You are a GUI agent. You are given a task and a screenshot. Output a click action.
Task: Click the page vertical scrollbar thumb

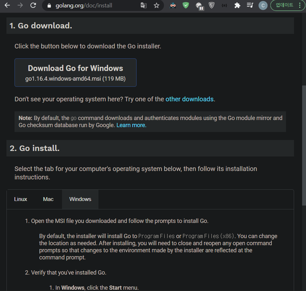[x=304, y=145]
